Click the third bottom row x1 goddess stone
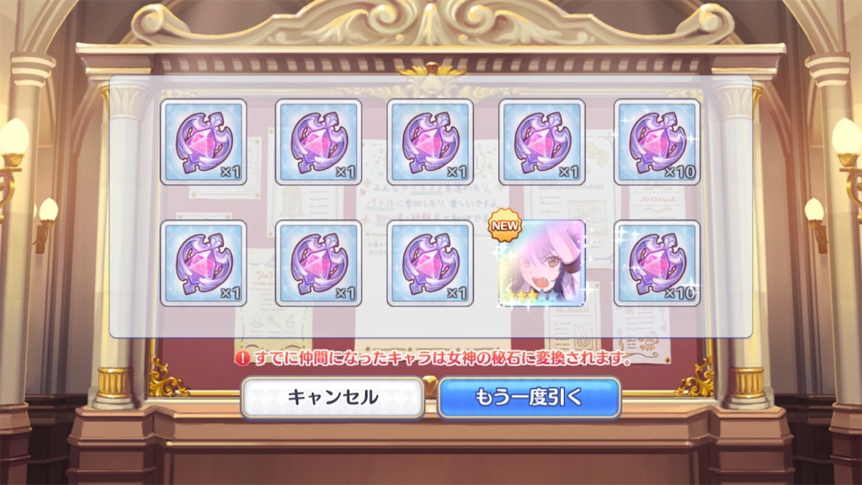This screenshot has height=485, width=862. [x=430, y=264]
